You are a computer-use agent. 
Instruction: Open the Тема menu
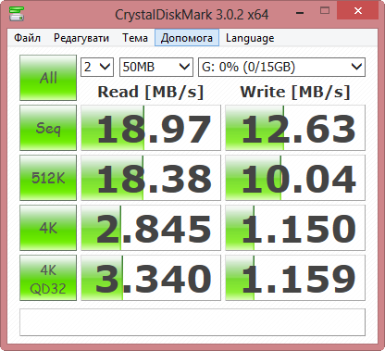[x=135, y=38]
